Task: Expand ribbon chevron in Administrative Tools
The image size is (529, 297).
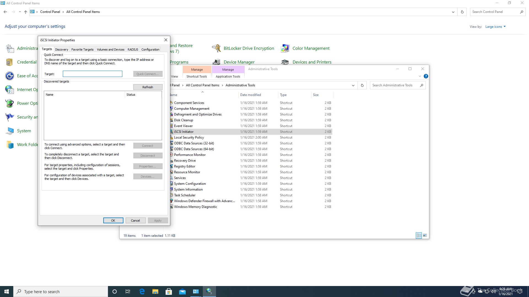Action: click(x=420, y=76)
